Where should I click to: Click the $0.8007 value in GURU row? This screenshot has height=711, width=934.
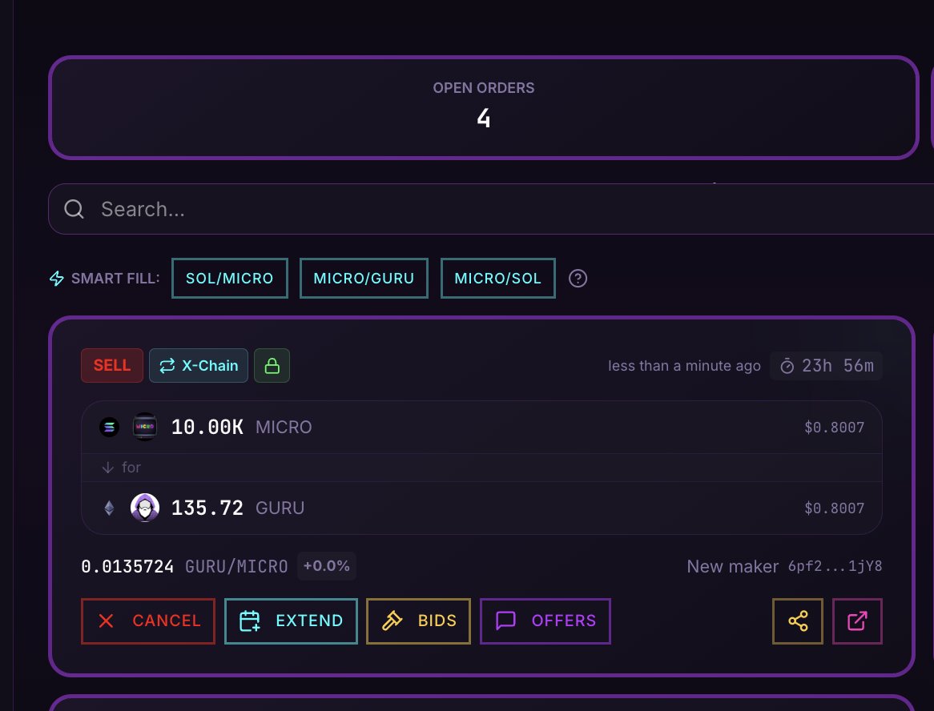tap(834, 508)
